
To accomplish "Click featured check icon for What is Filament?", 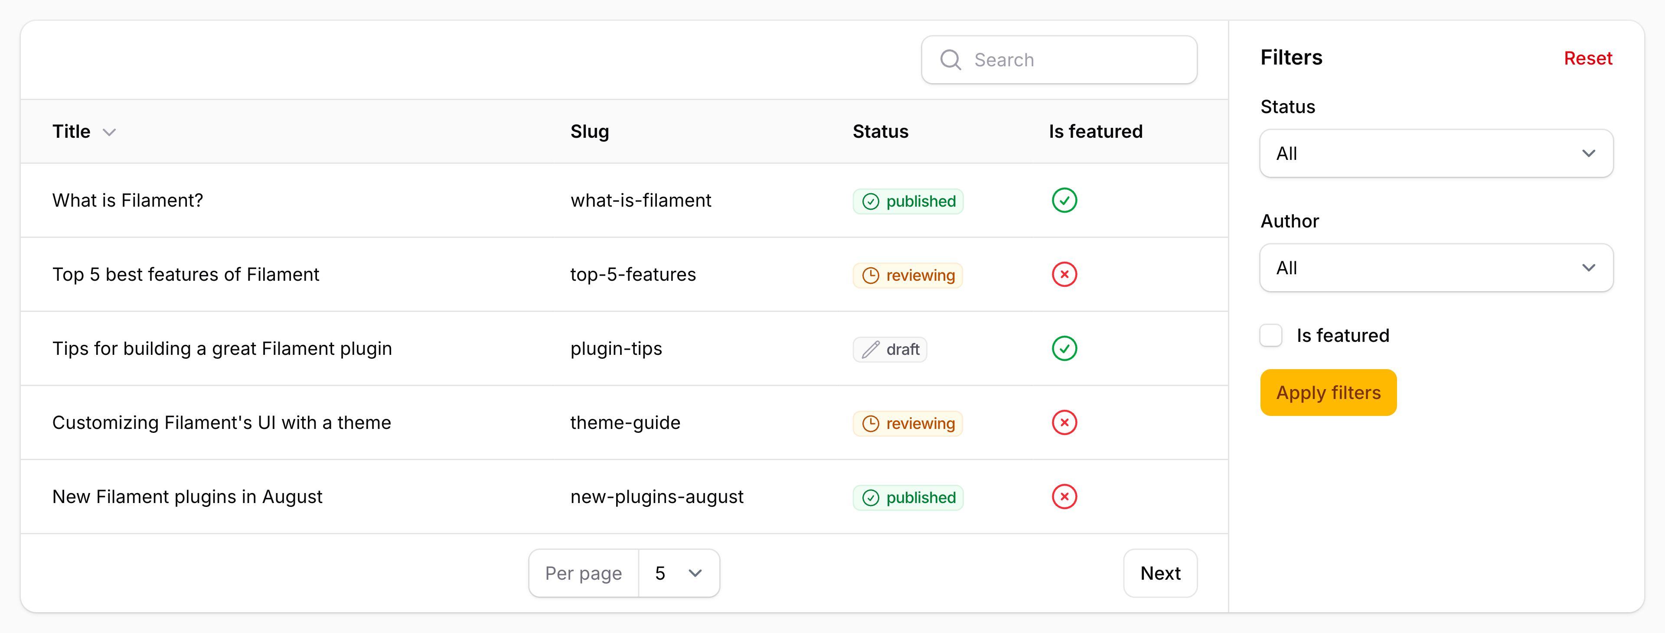I will coord(1064,200).
